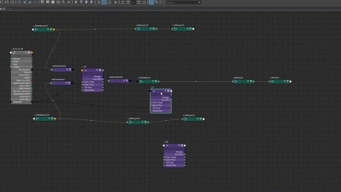This screenshot has height=192, width=341.
Task: Select the unitConversion3 node
Action: 119,81
